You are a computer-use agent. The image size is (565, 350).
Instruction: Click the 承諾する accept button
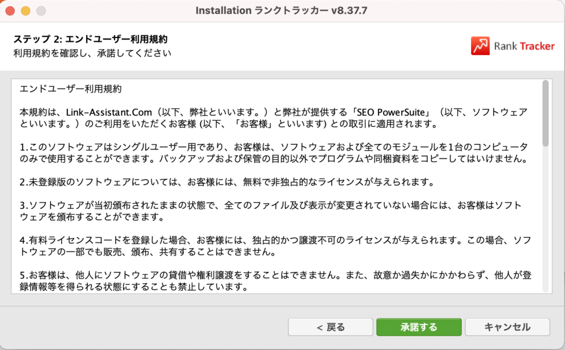tap(419, 327)
